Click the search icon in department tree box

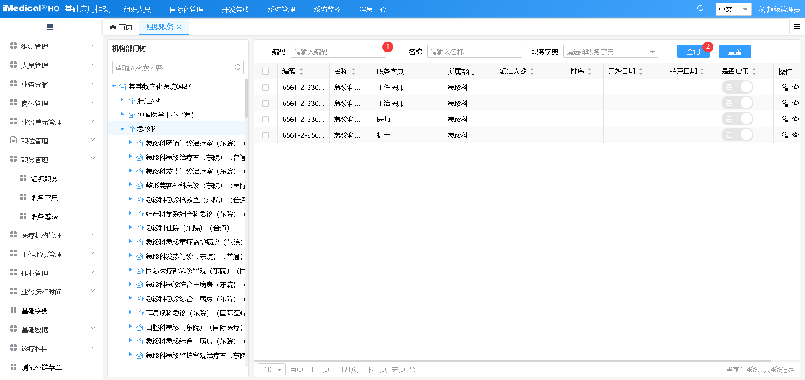[x=238, y=68]
